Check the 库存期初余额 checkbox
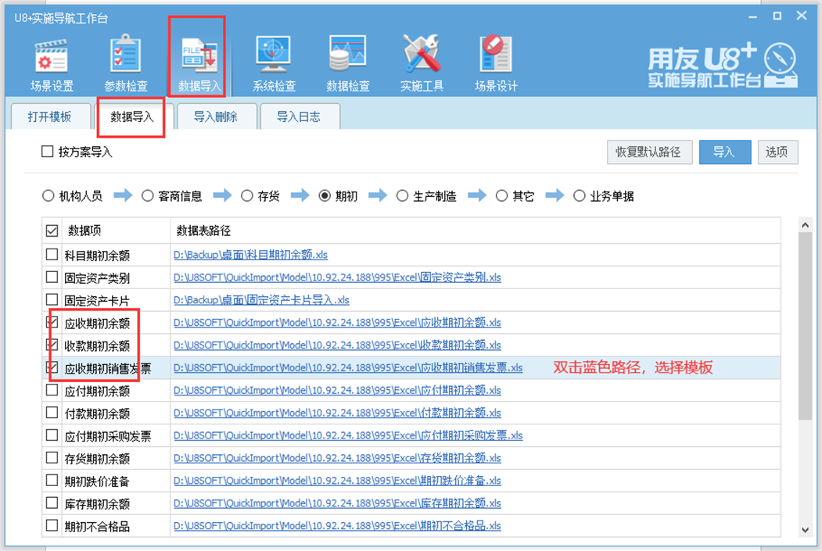Viewport: 822px width, 551px height. [x=52, y=503]
